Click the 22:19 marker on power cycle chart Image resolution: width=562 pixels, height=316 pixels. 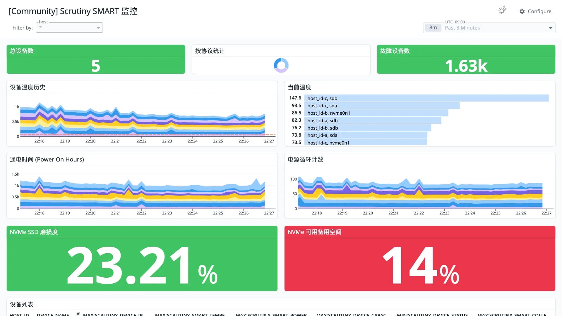tap(342, 213)
